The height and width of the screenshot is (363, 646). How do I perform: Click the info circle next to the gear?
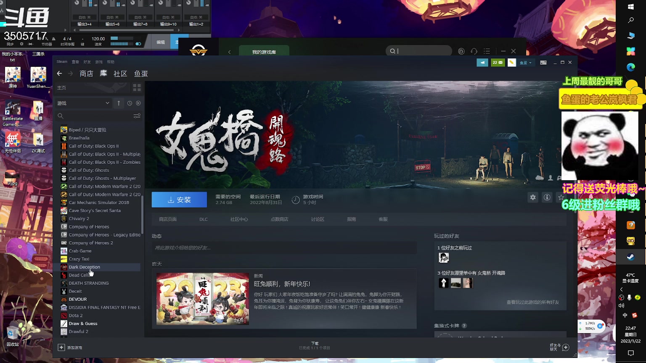coord(547,197)
